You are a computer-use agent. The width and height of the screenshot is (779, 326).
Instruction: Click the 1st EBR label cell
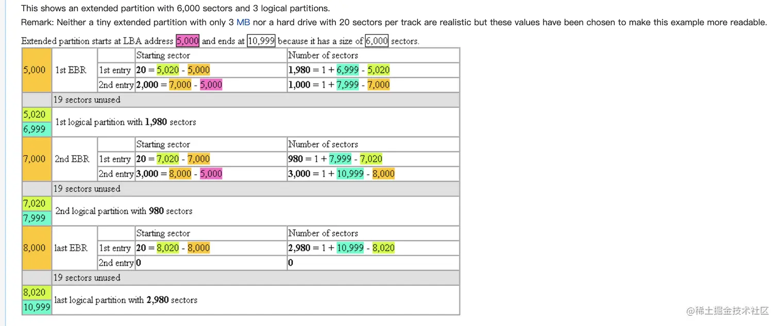(x=74, y=70)
